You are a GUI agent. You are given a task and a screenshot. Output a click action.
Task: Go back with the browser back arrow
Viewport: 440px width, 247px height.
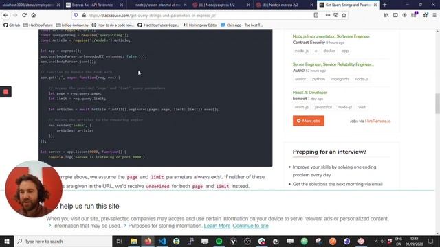click(x=6, y=15)
